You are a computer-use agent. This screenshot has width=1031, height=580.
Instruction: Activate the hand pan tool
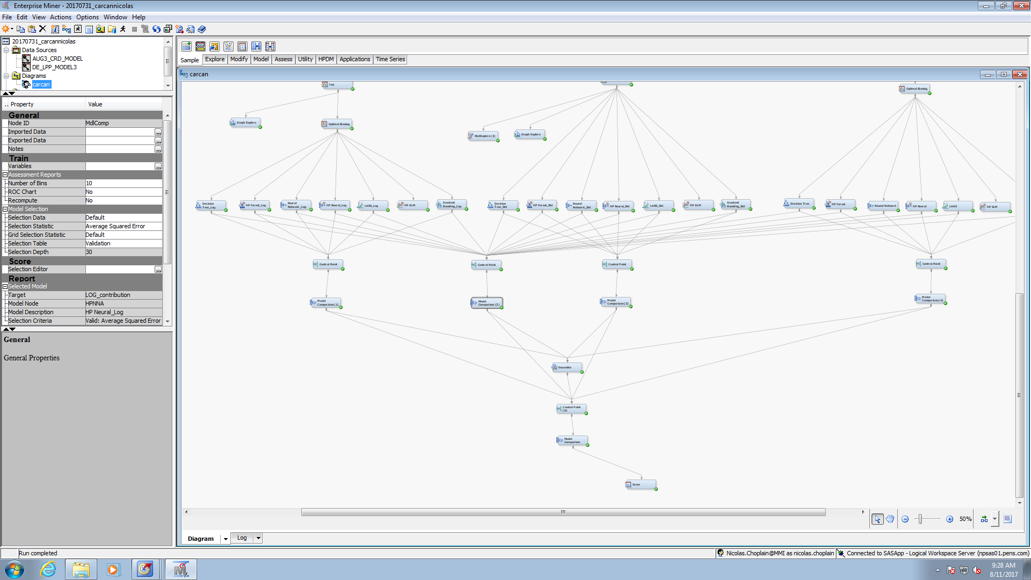pos(890,519)
